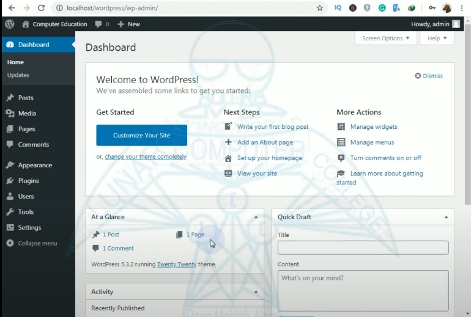Click Set up your homepage link
The height and width of the screenshot is (317, 471).
click(x=270, y=158)
